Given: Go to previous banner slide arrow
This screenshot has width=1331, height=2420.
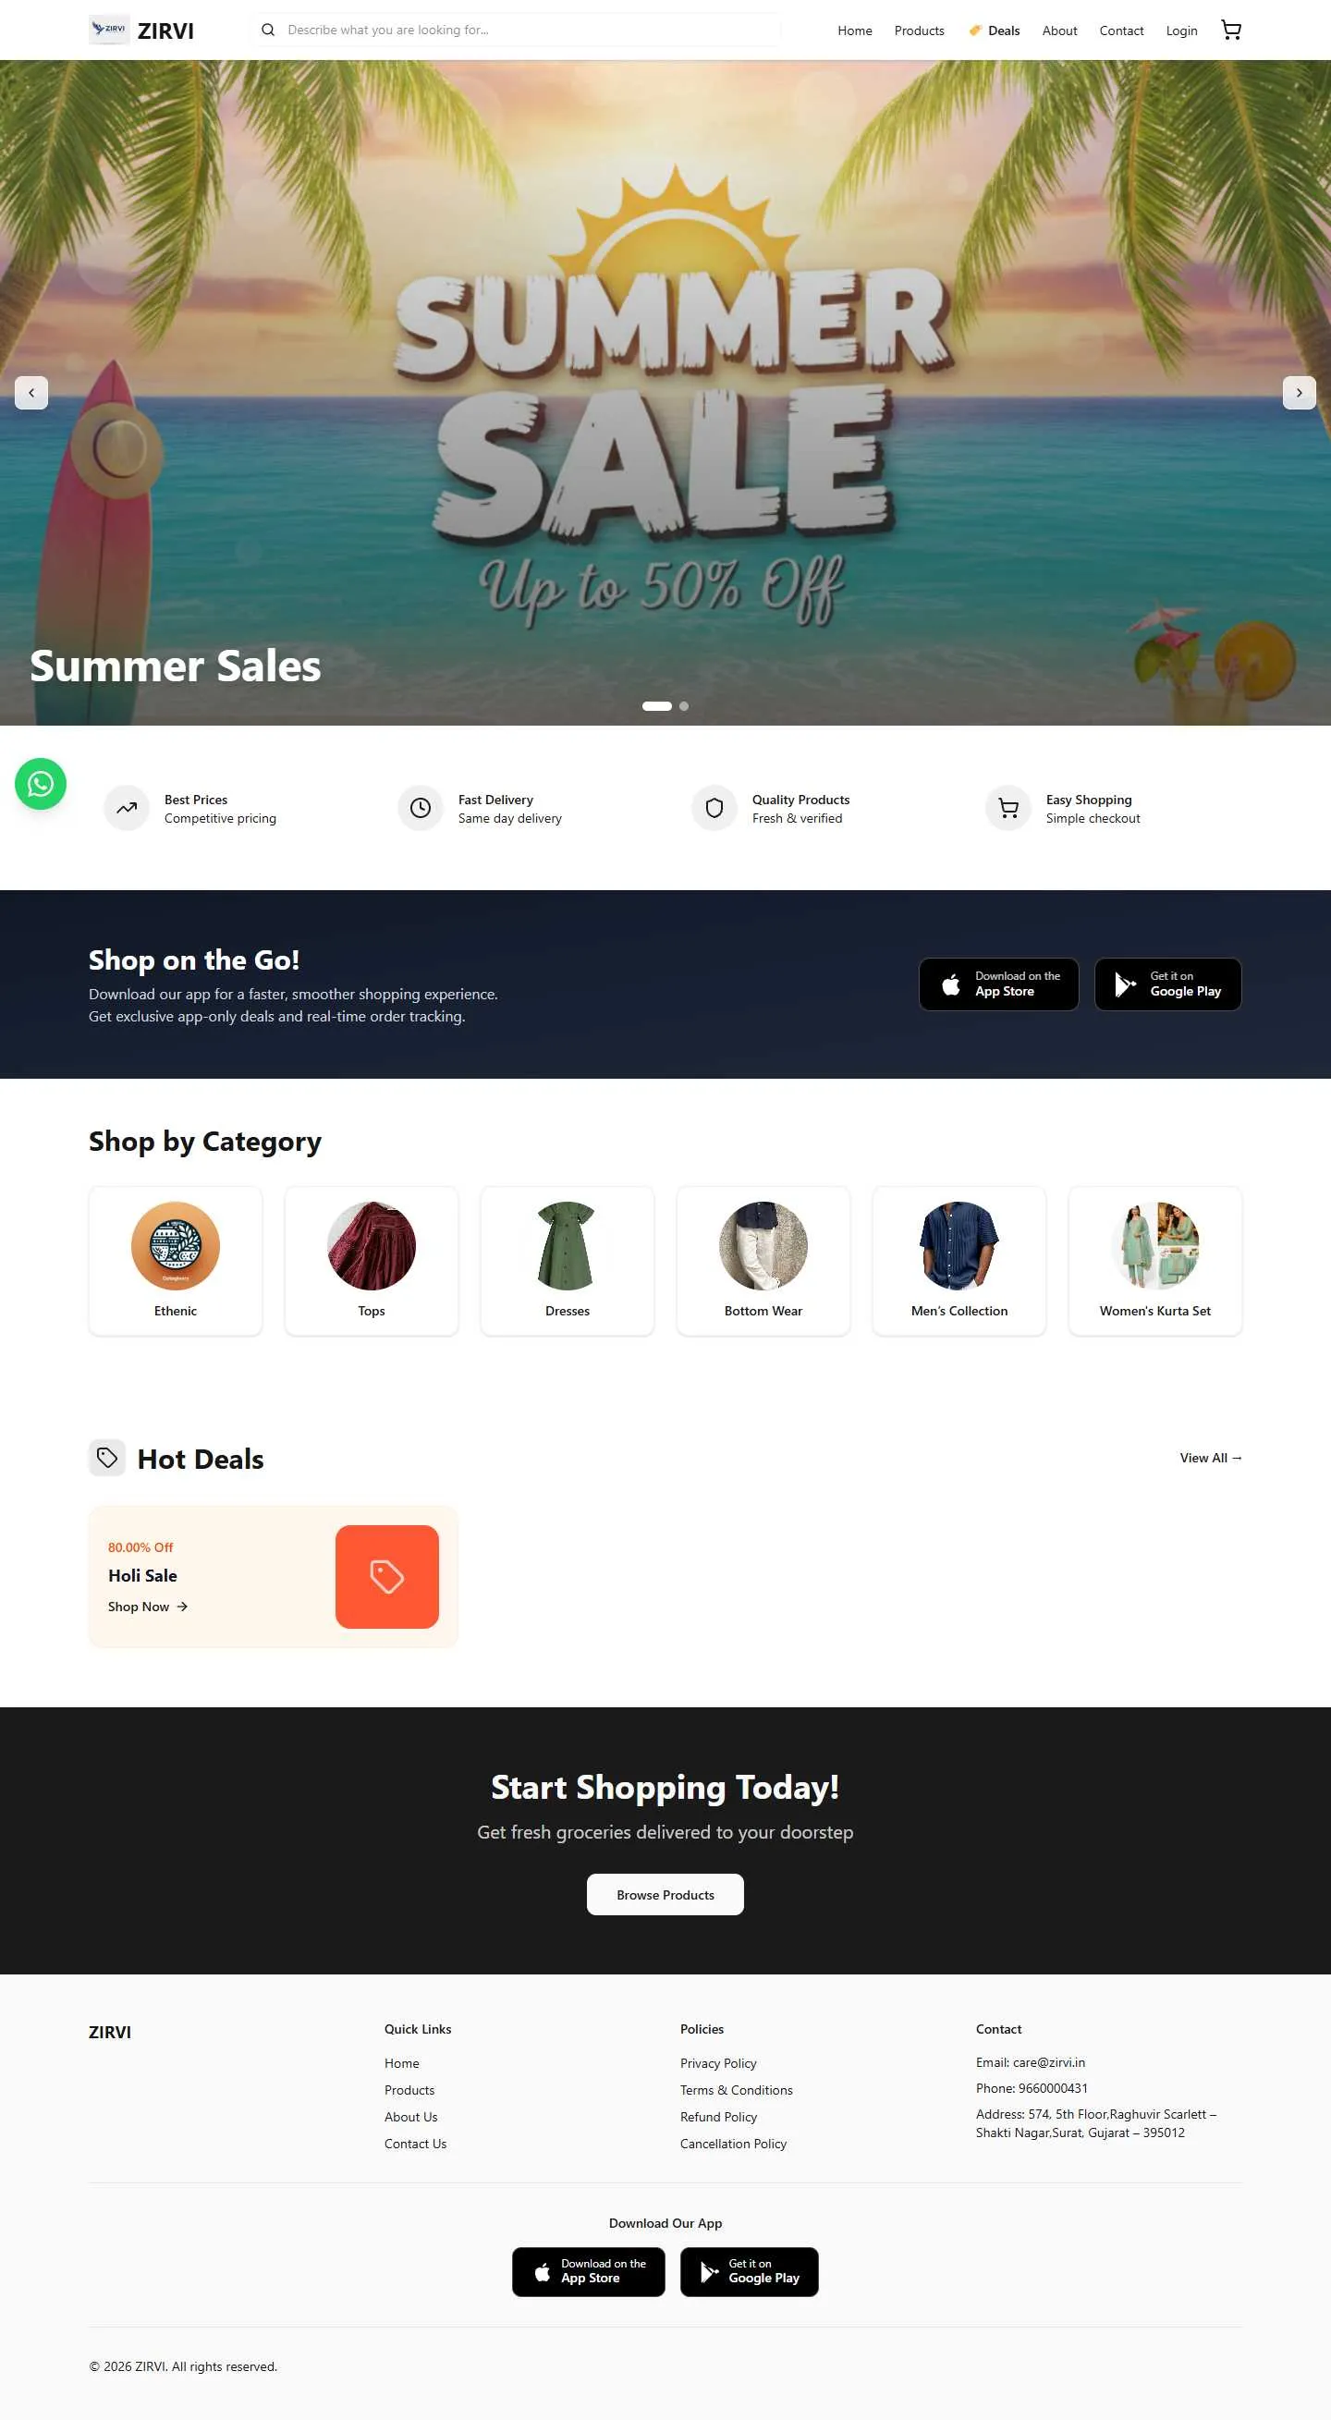Looking at the screenshot, I should pyautogui.click(x=31, y=393).
